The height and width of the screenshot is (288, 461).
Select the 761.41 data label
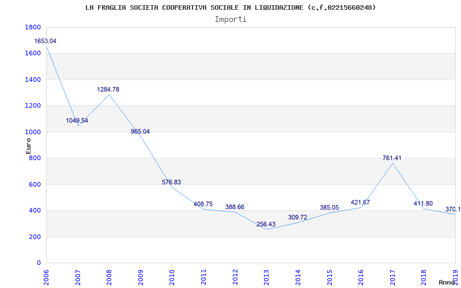coord(392,158)
